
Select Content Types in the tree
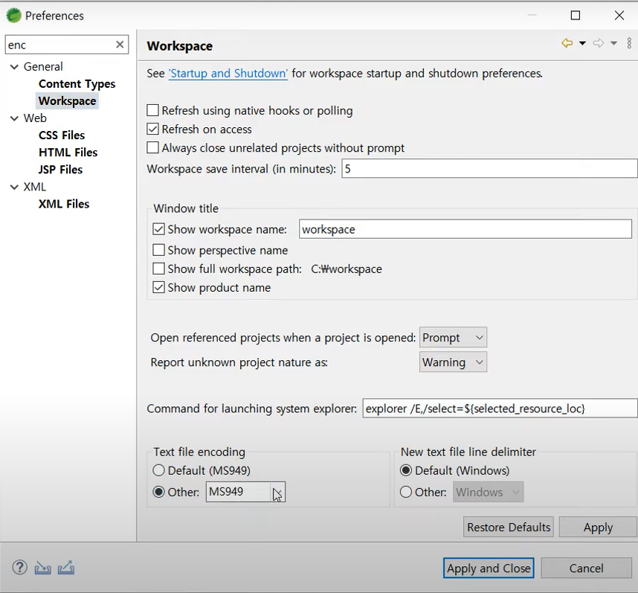[x=77, y=84]
